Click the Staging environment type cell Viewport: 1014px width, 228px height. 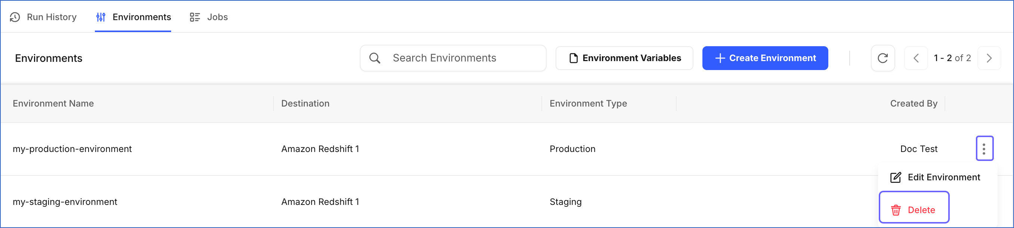coord(566,202)
